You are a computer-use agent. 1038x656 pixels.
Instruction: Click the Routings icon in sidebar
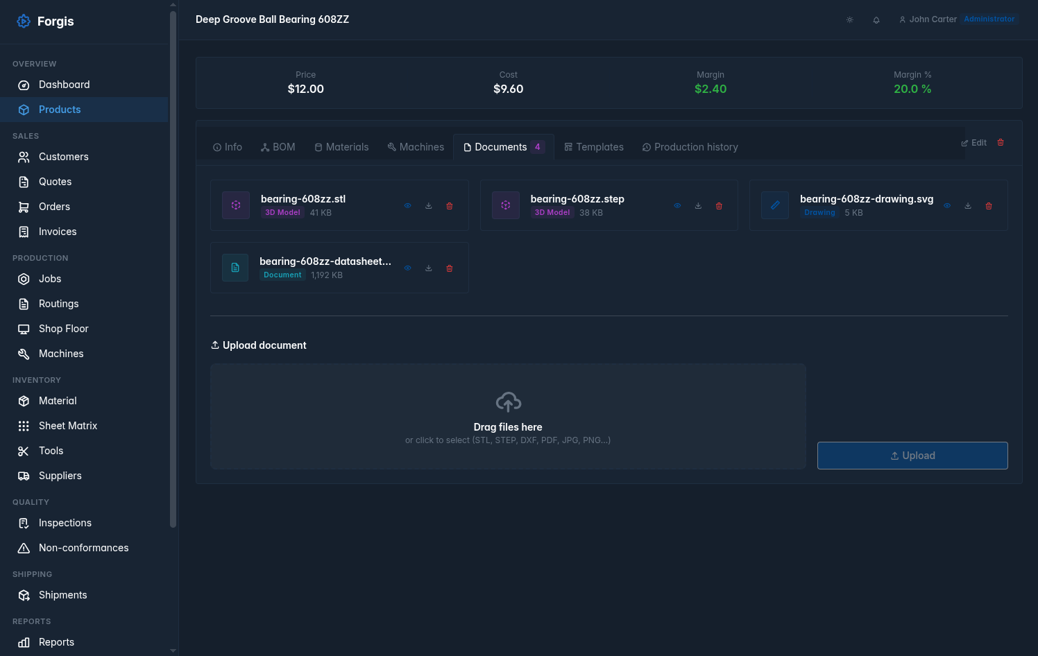coord(24,304)
